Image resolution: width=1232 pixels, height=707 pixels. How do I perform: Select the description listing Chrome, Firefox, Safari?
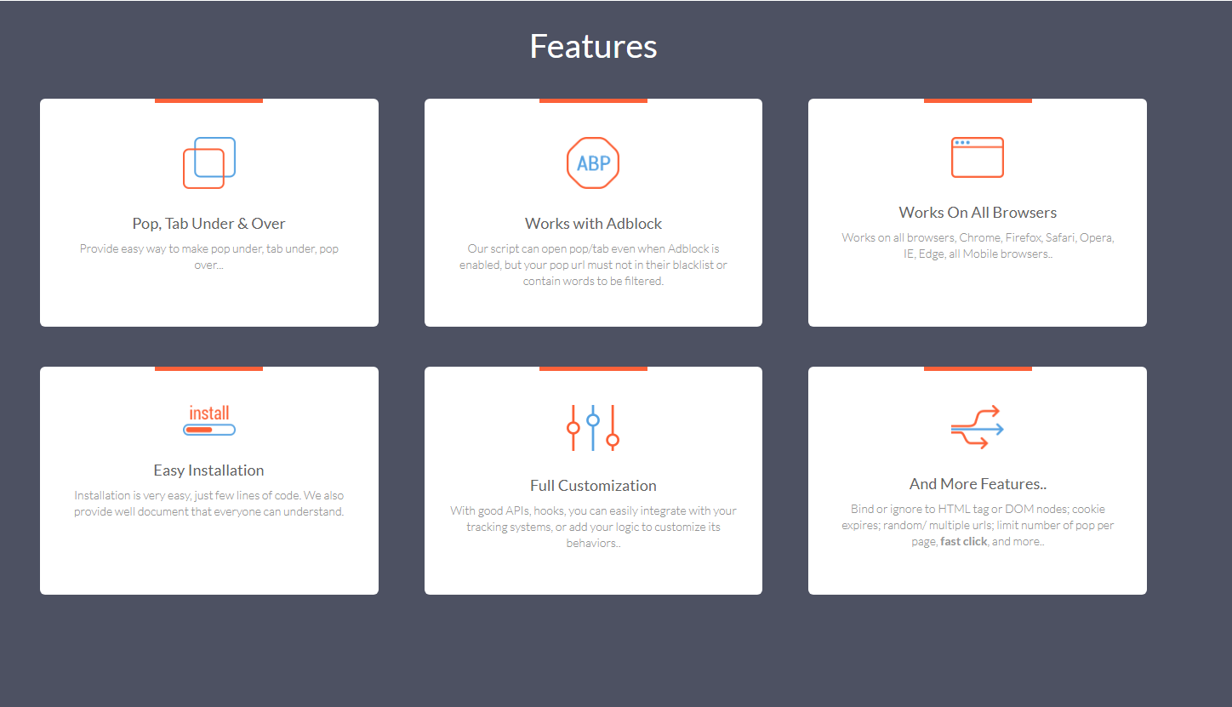tap(978, 245)
